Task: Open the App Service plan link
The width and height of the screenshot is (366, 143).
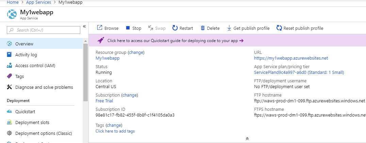Action: pyautogui.click(x=299, y=73)
